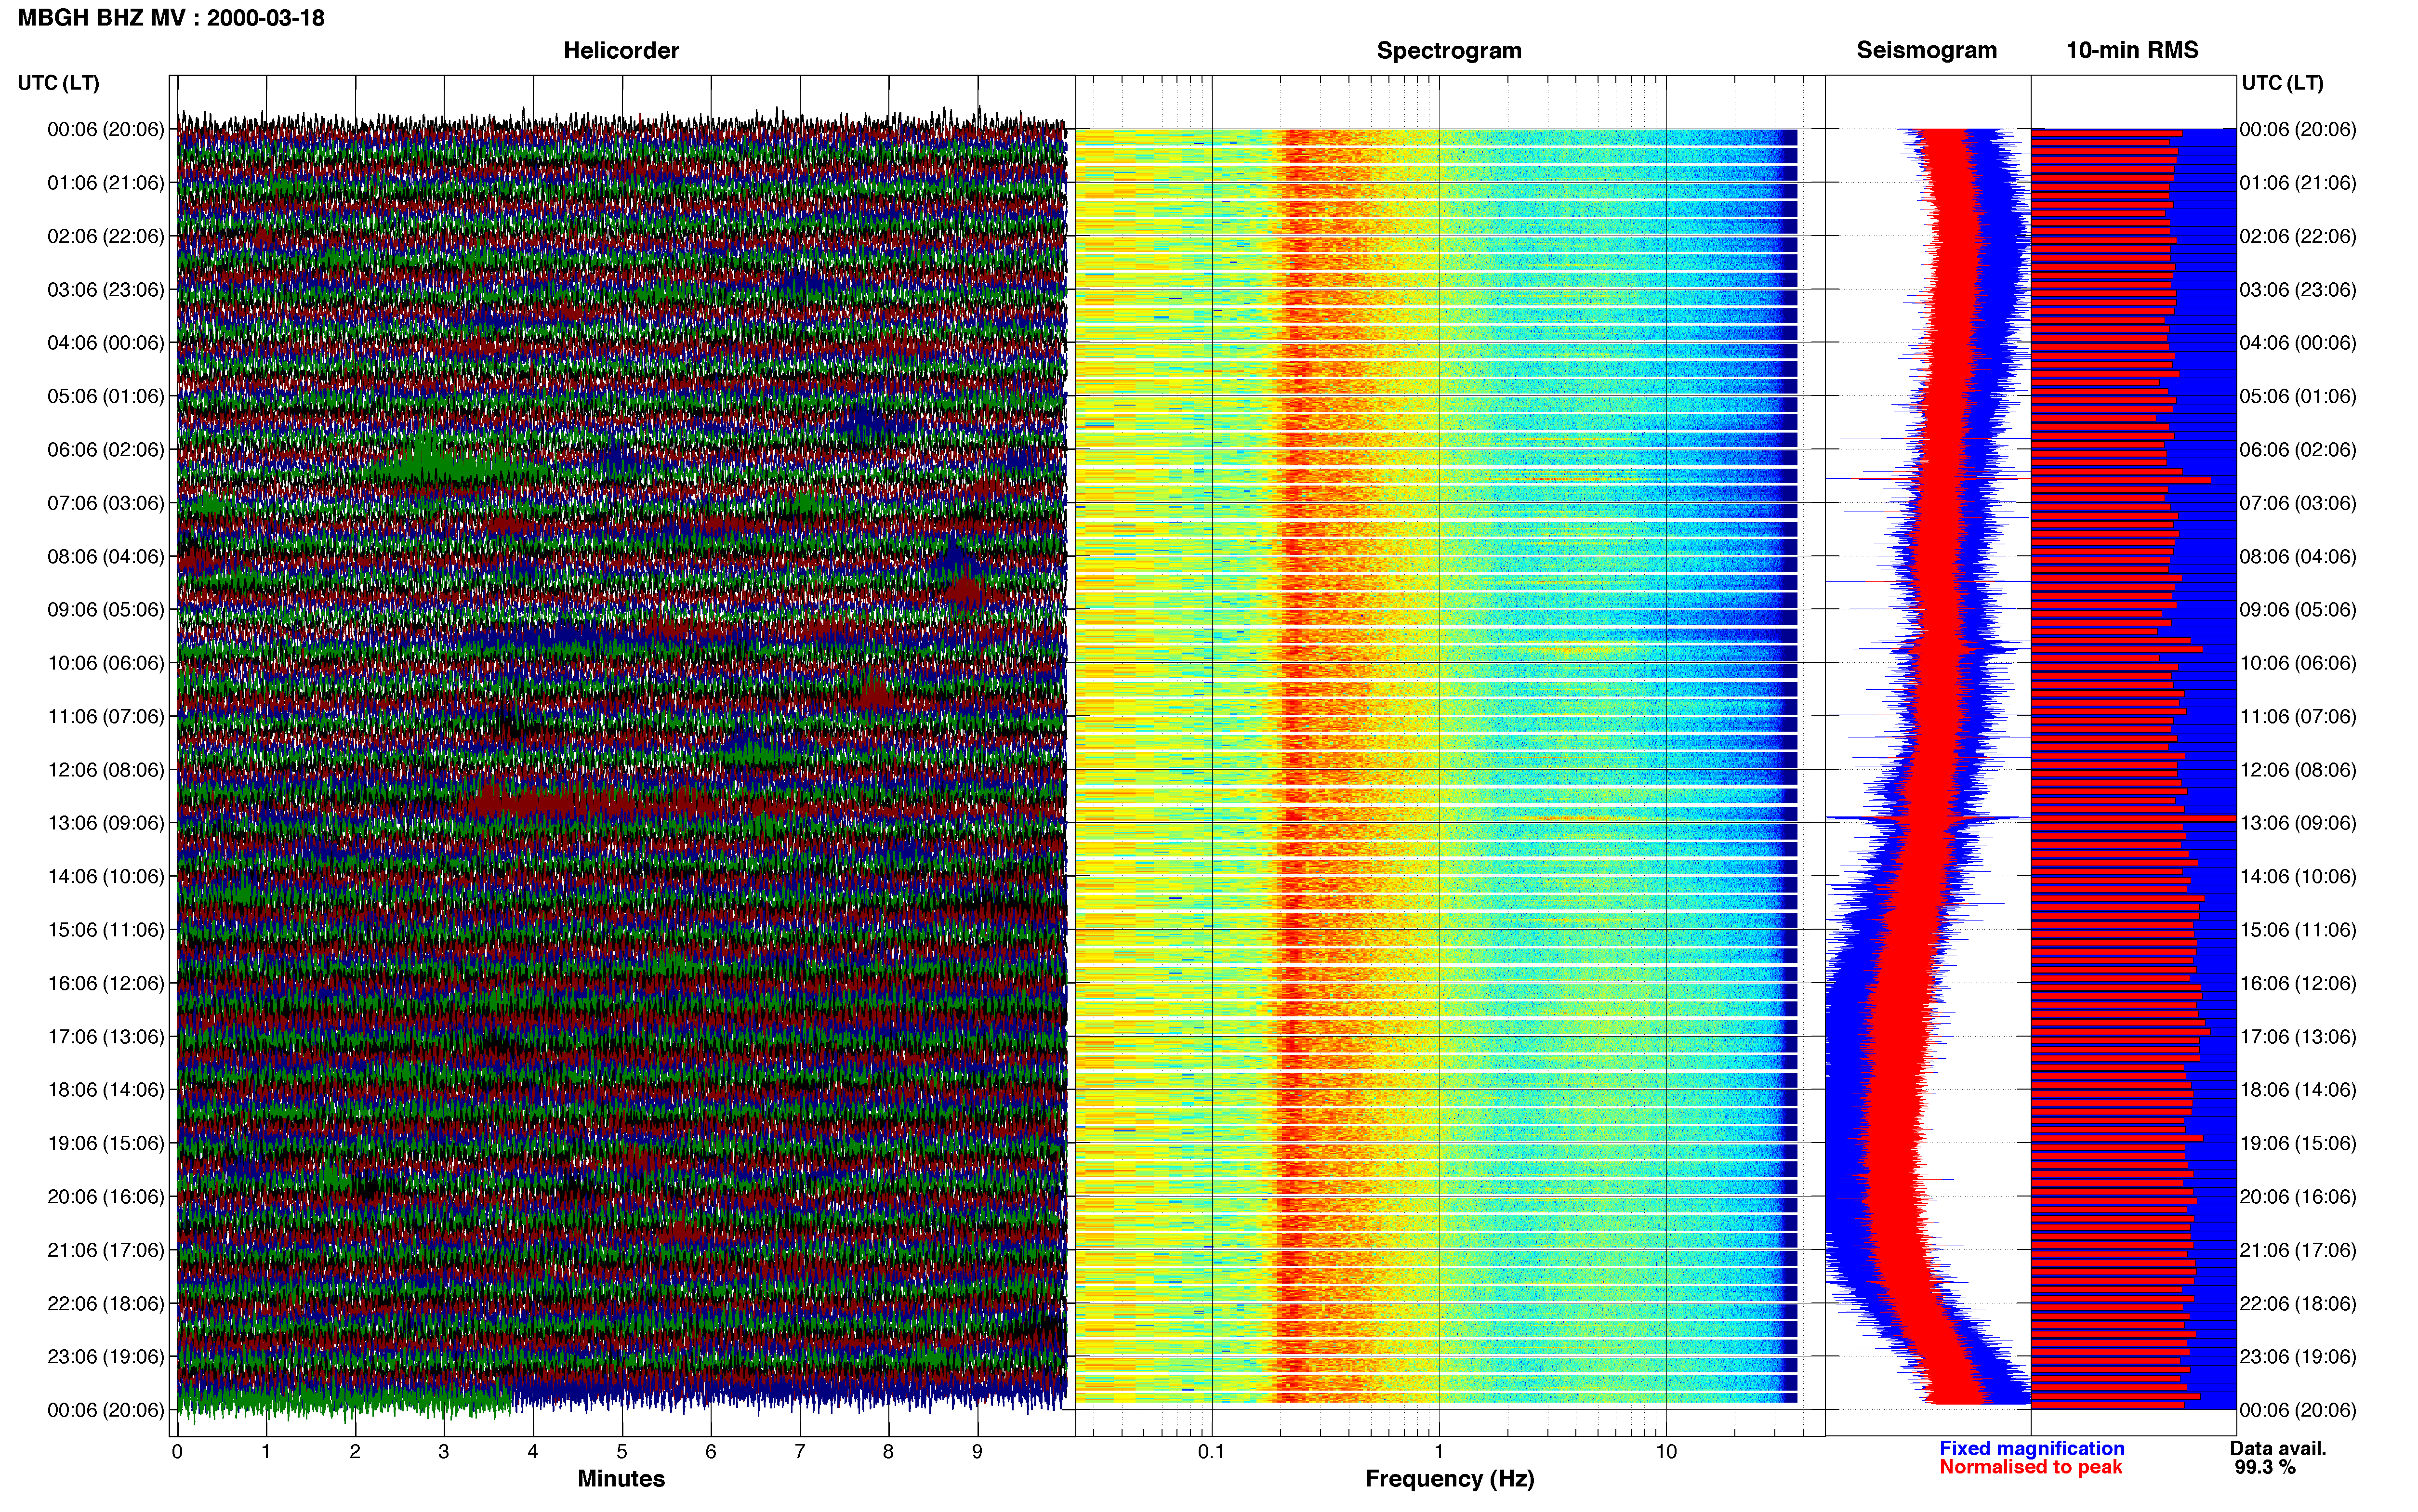Screen dimensions: 2418x1512
Task: Click left time label 06:06 (02:06)
Action: click(x=106, y=449)
